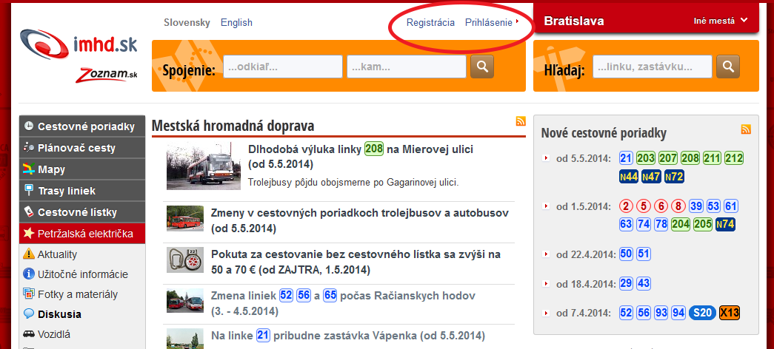Expand the Iné mestá city dropdown

coord(720,21)
